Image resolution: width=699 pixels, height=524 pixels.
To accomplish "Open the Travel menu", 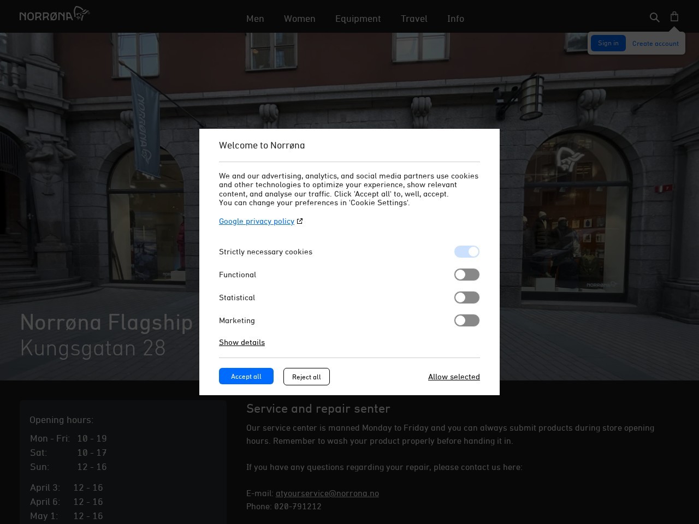I will 414,19.
